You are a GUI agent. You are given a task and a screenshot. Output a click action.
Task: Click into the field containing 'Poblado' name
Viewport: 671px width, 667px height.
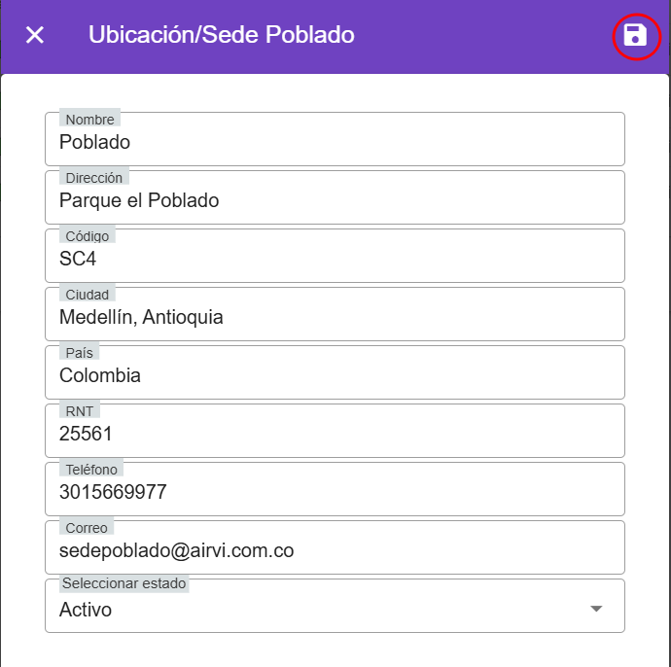[x=335, y=142]
